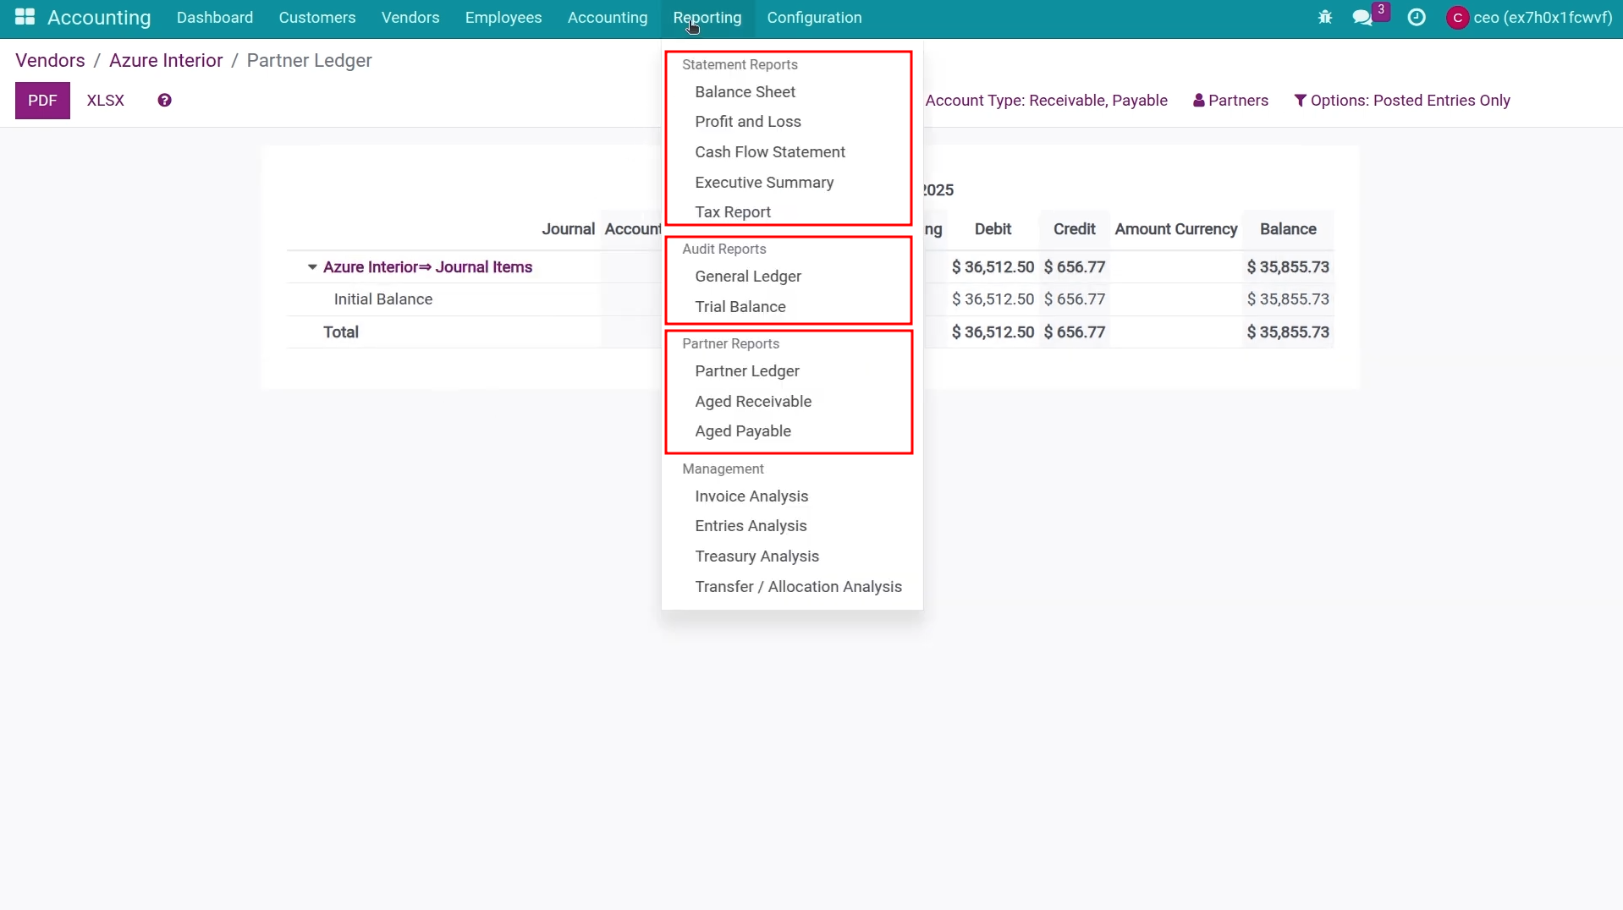Select Invoice Analysis under Management

(751, 496)
